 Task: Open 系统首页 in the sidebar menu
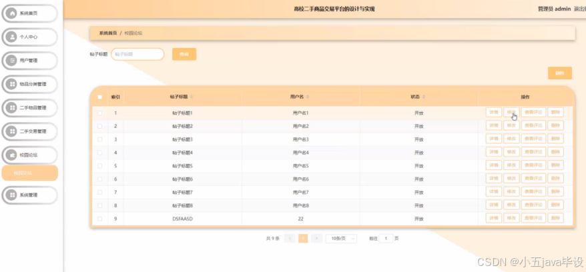29,13
